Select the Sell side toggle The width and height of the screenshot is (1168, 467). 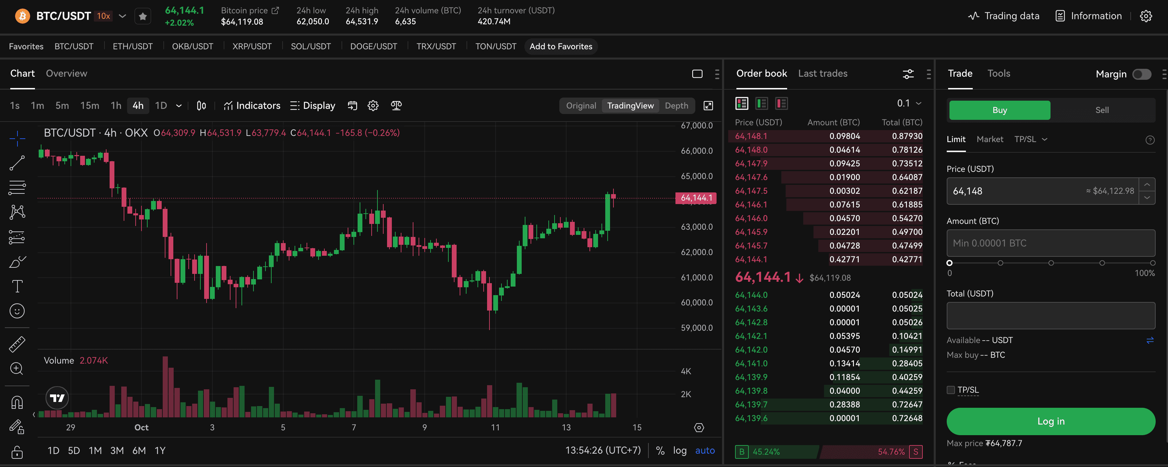point(1102,110)
